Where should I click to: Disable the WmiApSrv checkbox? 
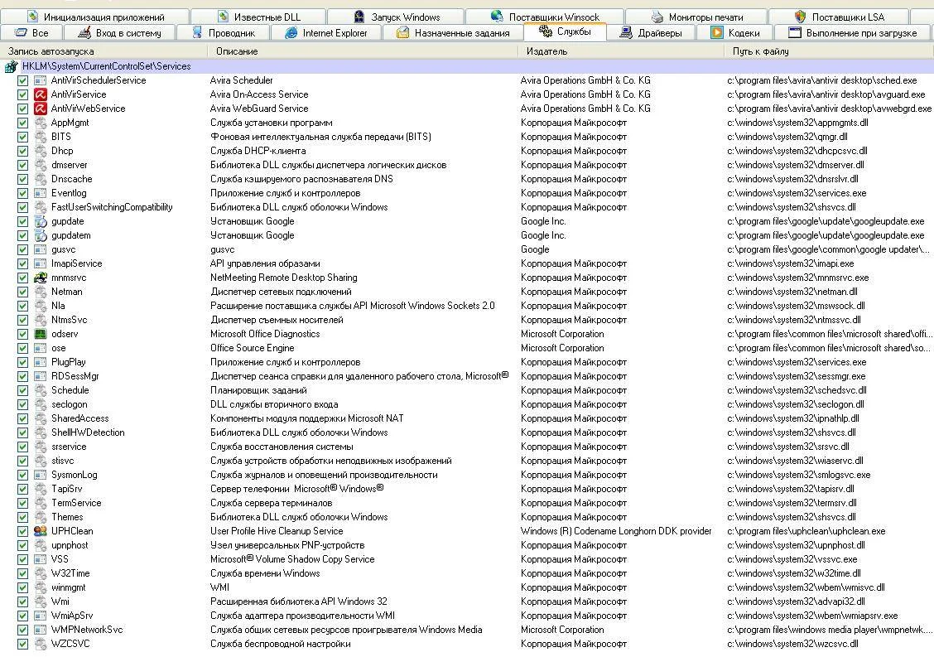22,616
